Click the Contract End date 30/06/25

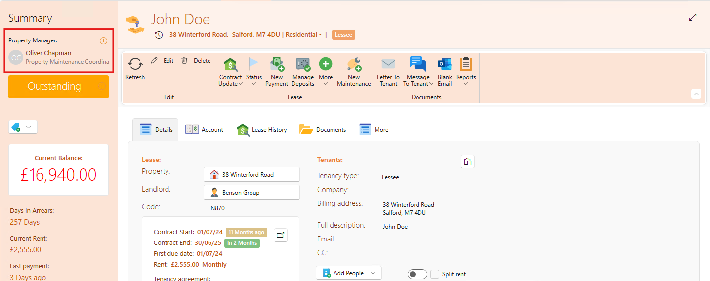tap(209, 243)
